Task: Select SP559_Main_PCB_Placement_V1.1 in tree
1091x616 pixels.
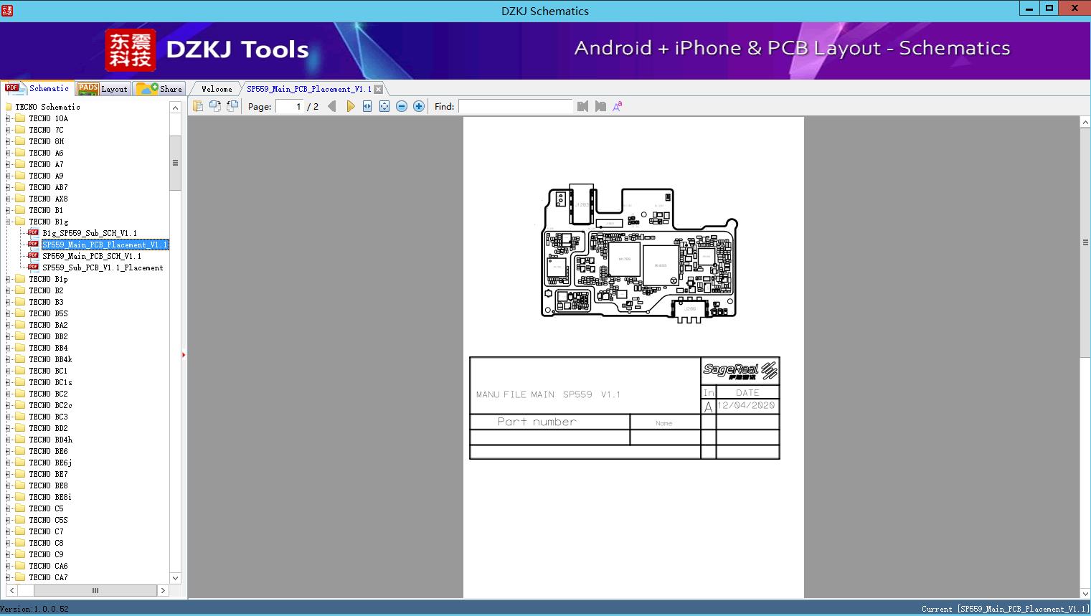Action: pyautogui.click(x=105, y=245)
